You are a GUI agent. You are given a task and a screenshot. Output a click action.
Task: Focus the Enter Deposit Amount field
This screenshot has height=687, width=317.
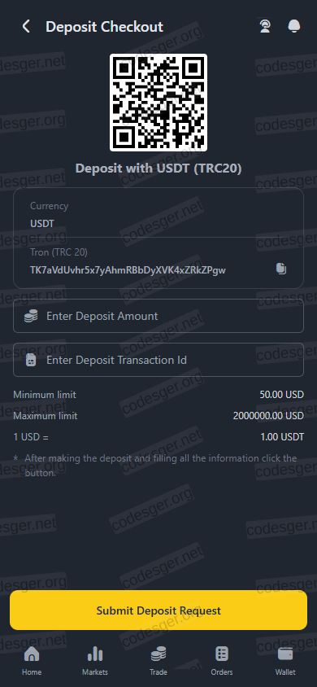click(158, 316)
